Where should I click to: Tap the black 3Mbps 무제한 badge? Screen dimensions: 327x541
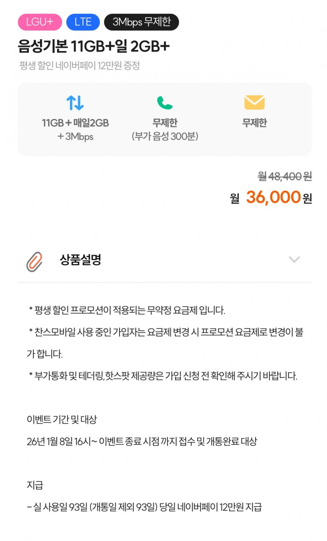point(141,22)
